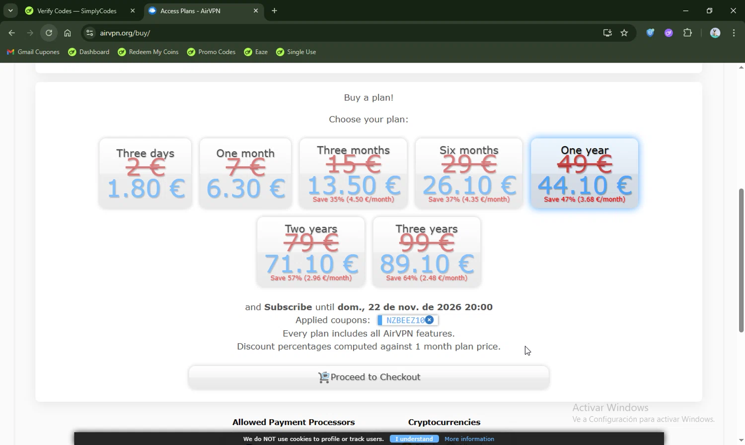Go forward to next page
Screen dimensions: 745x445
[30, 33]
